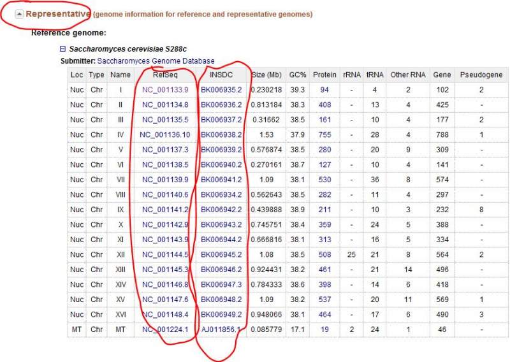Open INSDC link BK006934.2

pos(221,194)
